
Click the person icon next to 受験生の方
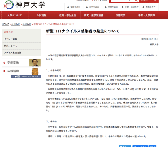point(68,7)
